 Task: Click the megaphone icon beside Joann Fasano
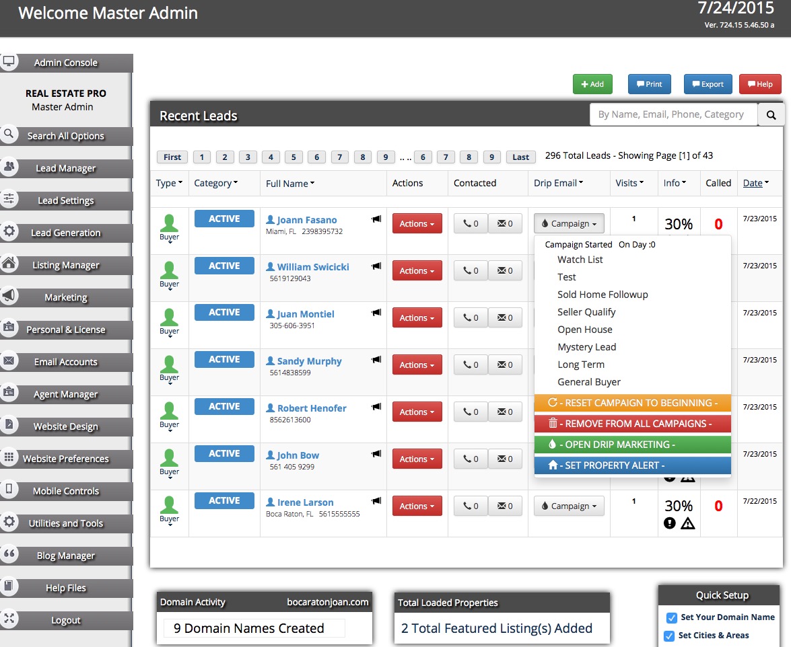[376, 219]
